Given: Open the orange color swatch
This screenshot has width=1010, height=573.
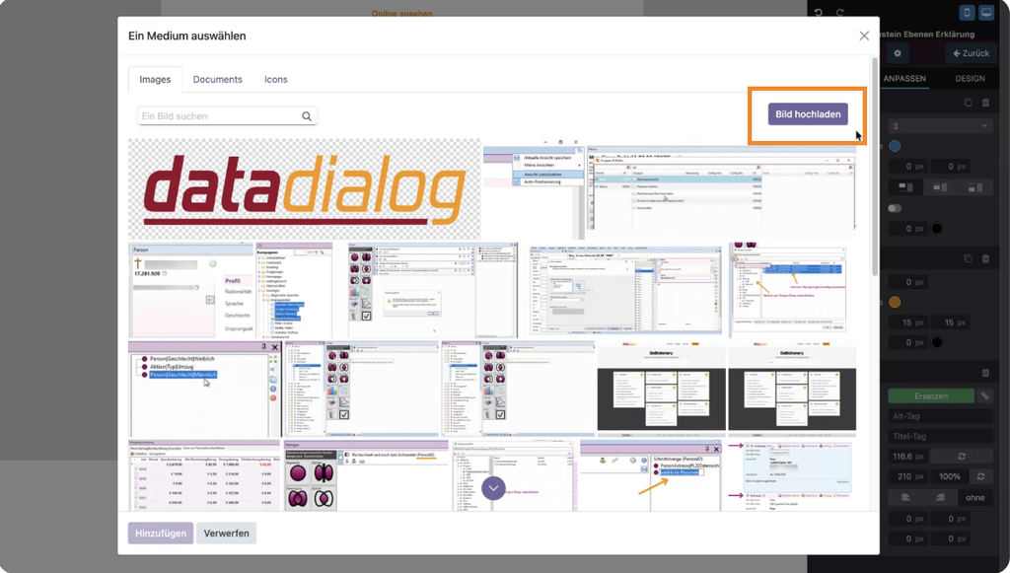Looking at the screenshot, I should [x=895, y=302].
